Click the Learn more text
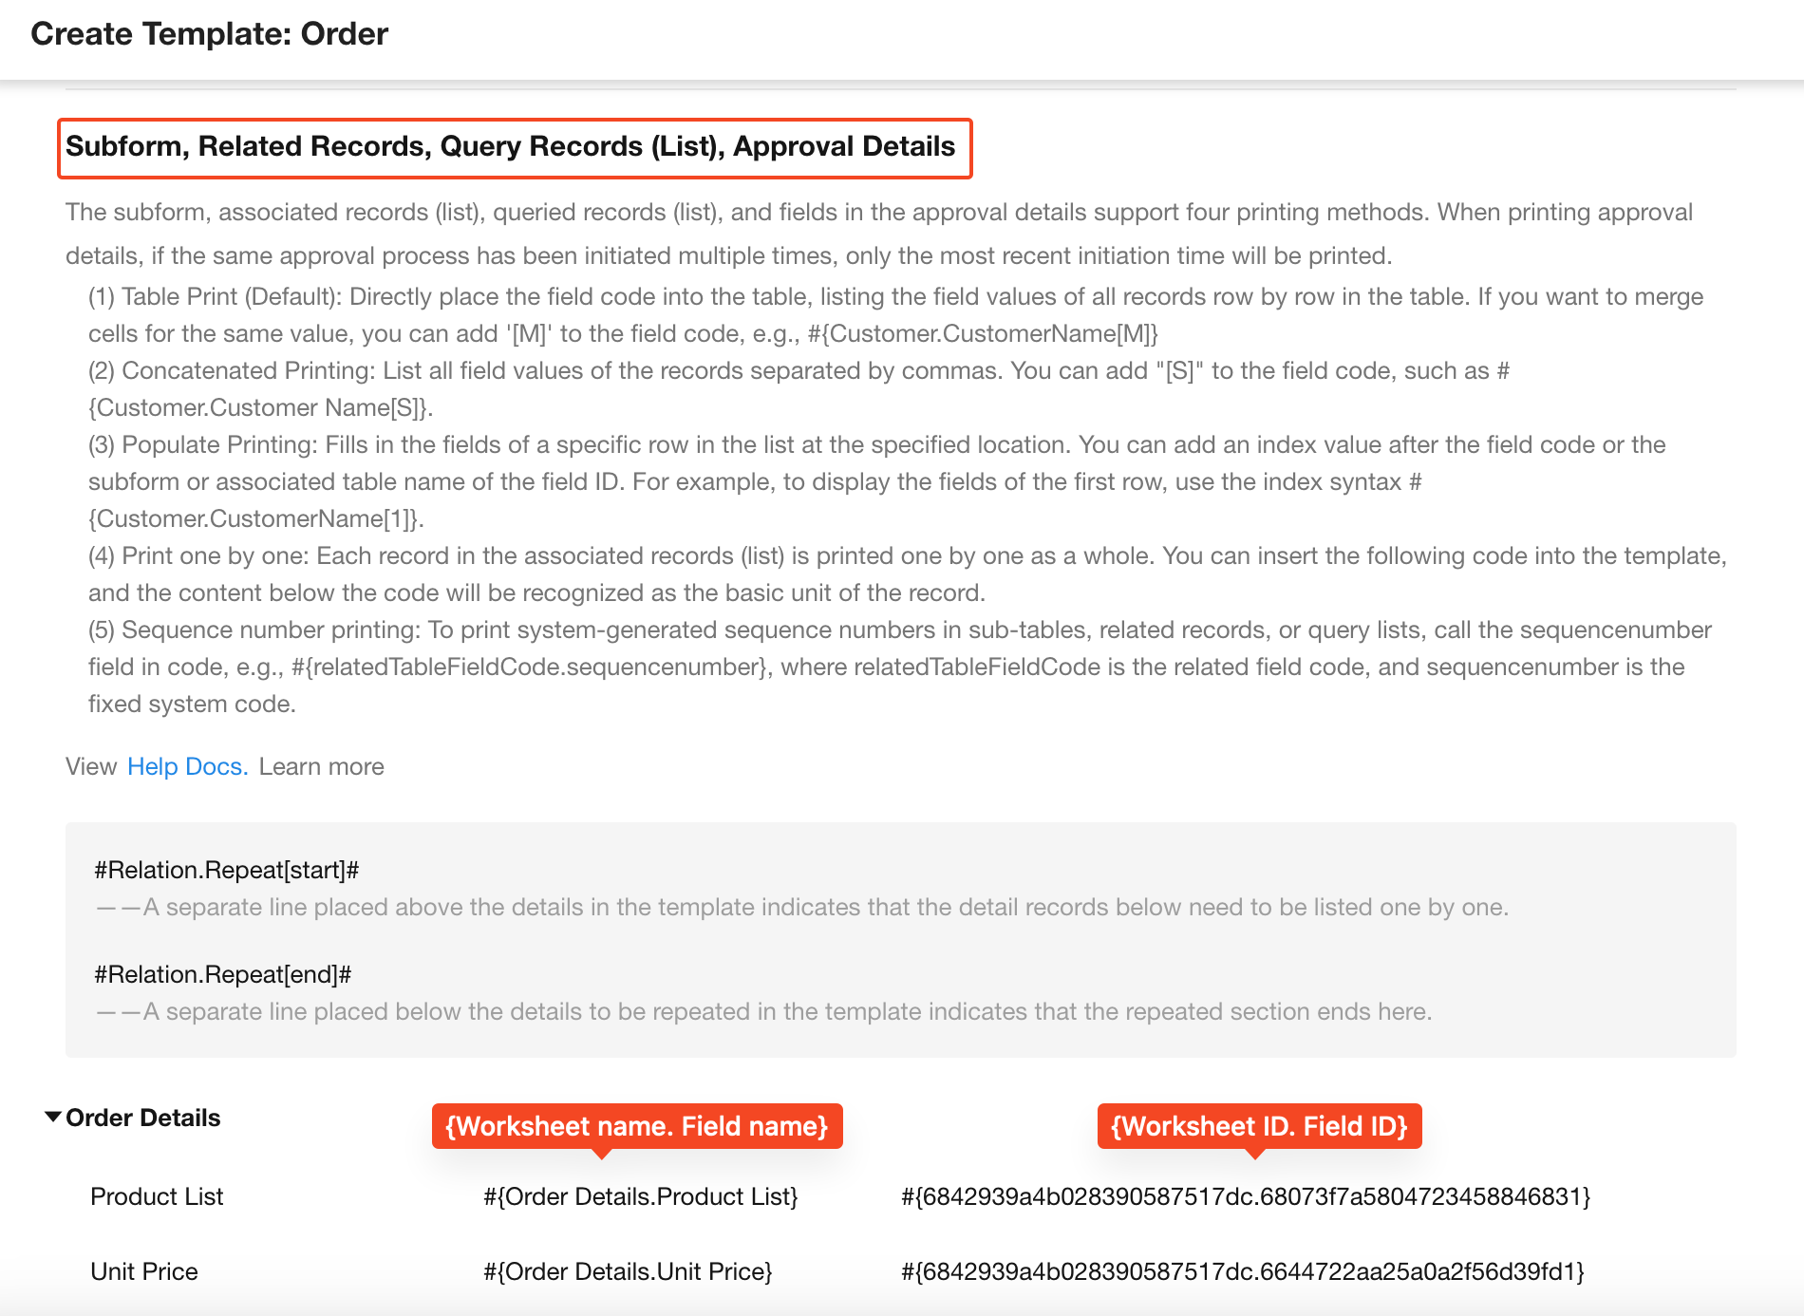The image size is (1804, 1316). pos(321,766)
